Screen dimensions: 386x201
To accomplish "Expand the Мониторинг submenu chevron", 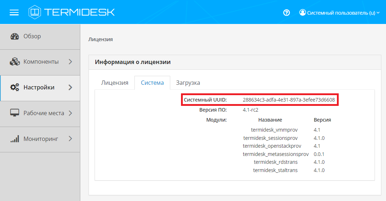I will click(70, 139).
